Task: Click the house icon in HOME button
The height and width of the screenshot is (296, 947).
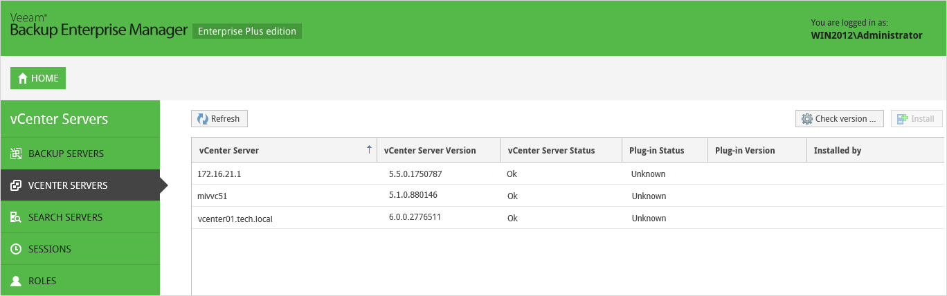Action: [22, 79]
